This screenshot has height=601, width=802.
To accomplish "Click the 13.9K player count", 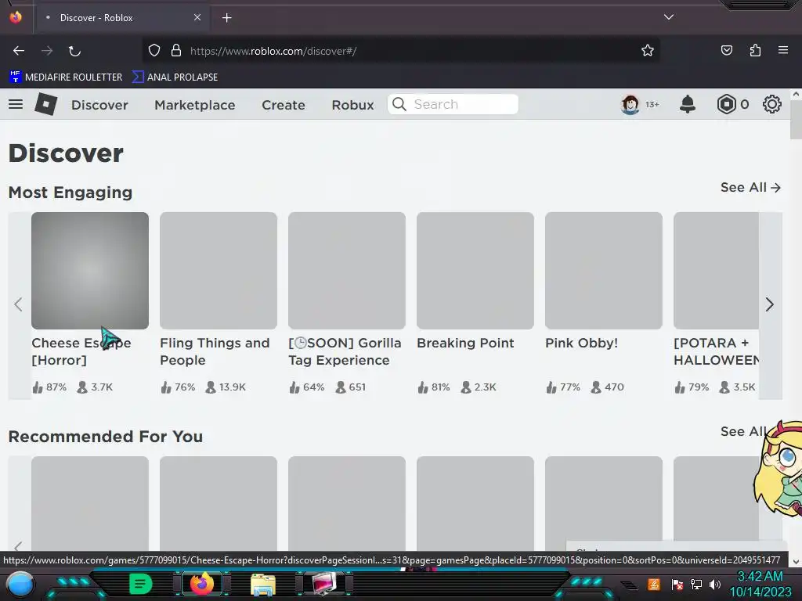I will point(226,387).
